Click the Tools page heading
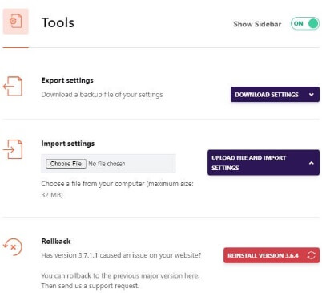Viewport: 322px width, 293px height. pyautogui.click(x=58, y=22)
